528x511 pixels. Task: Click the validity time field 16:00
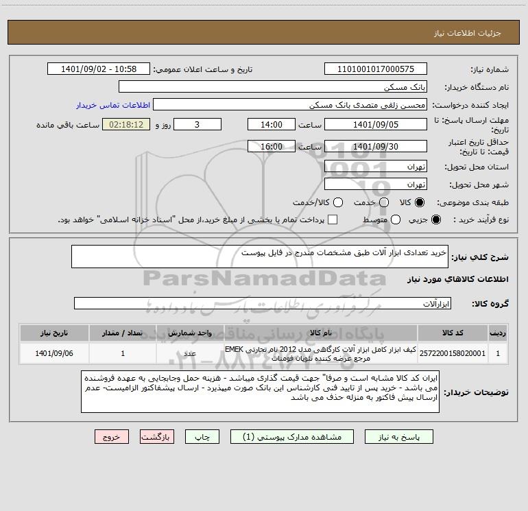pos(272,146)
